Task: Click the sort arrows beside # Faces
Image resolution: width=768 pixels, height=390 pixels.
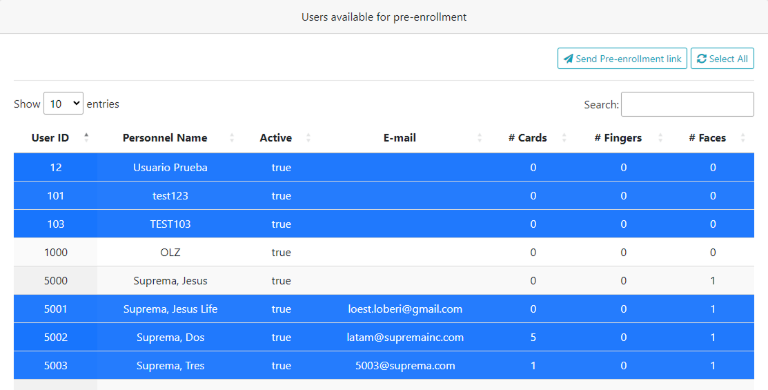Action: pos(742,138)
